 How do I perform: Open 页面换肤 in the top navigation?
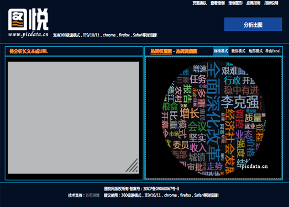(199, 3)
